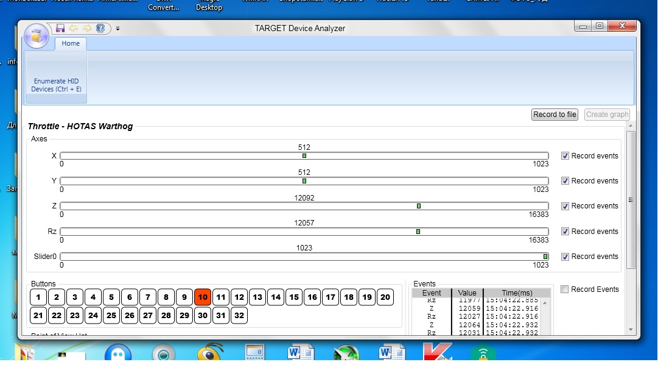Viewport: 658px width, 376px height.
Task: Click Throttle - HOTAS Warthog heading
Action: 80,126
